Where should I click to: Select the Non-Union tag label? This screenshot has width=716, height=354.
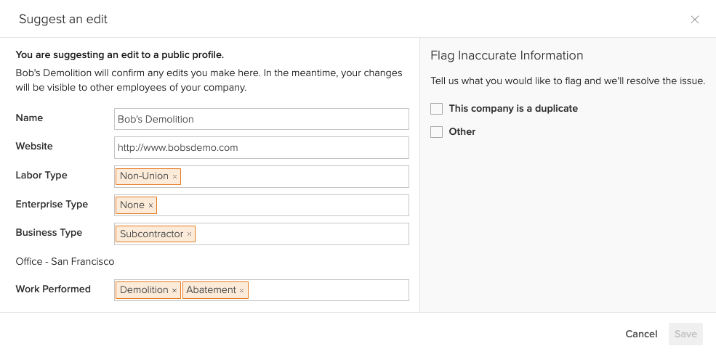pyautogui.click(x=144, y=176)
